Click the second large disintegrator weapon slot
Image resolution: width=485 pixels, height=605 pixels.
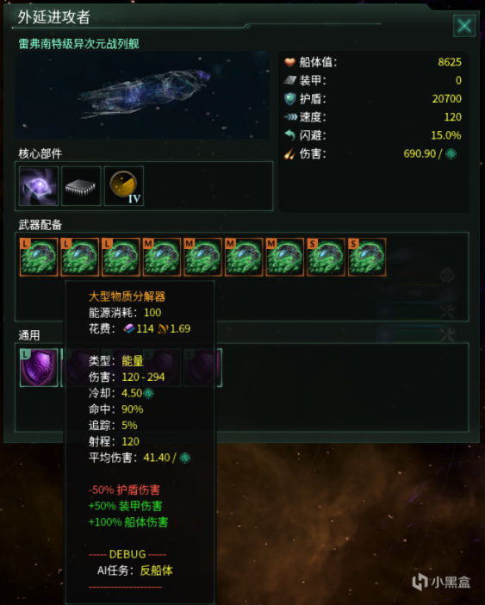coord(80,257)
